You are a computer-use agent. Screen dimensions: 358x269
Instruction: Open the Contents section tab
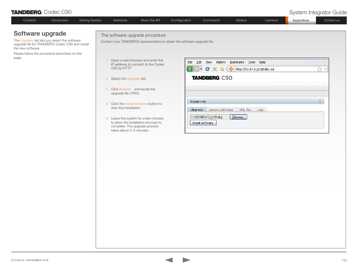(29, 20)
